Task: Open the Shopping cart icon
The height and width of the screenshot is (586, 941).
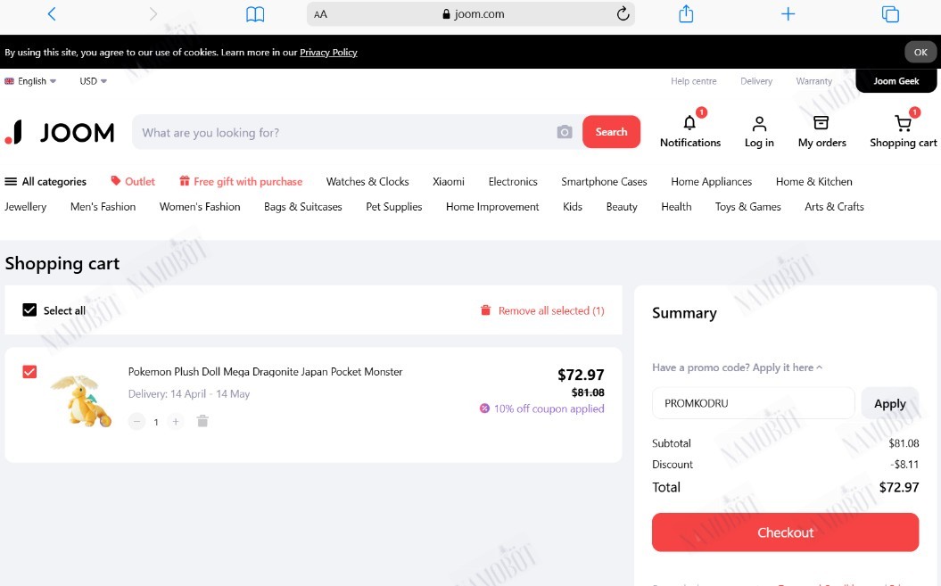Action: pos(903,123)
